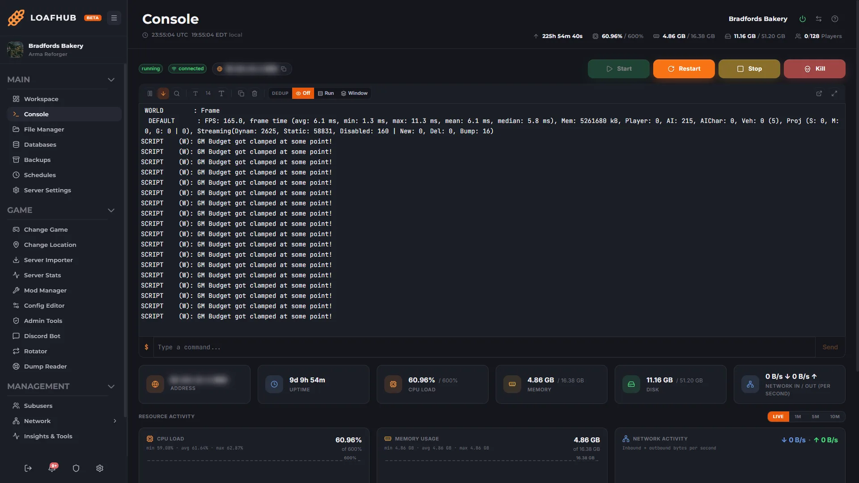Viewport: 859px width, 483px height.
Task: Open Discord Bot settings
Action: point(64,336)
